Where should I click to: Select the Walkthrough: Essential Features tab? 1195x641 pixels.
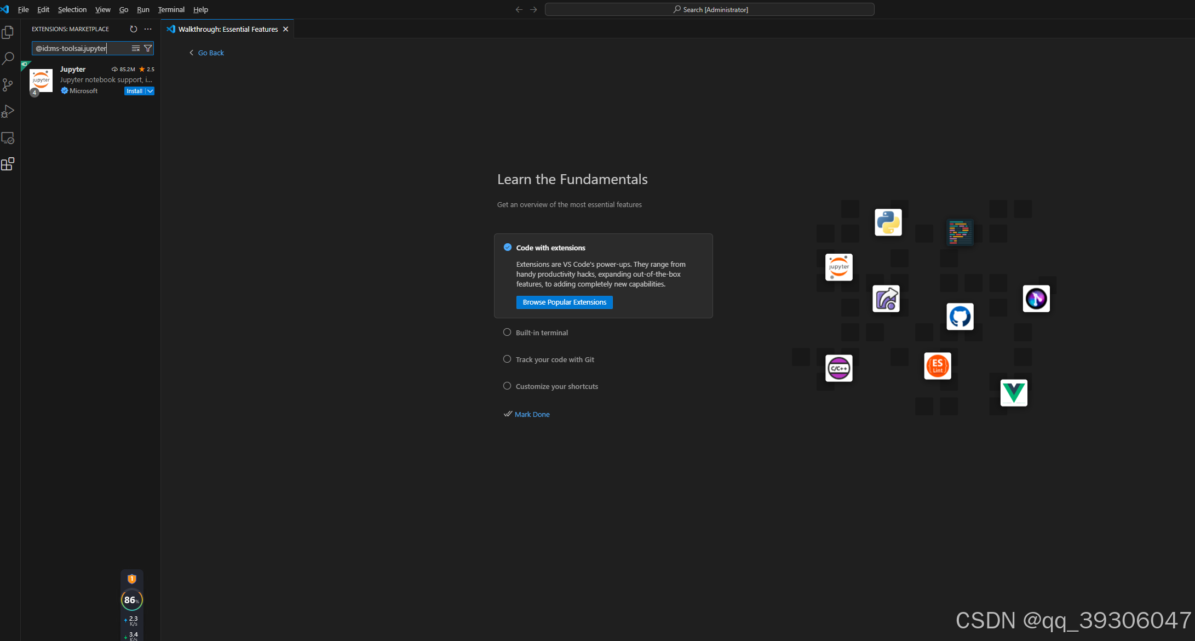tap(228, 29)
